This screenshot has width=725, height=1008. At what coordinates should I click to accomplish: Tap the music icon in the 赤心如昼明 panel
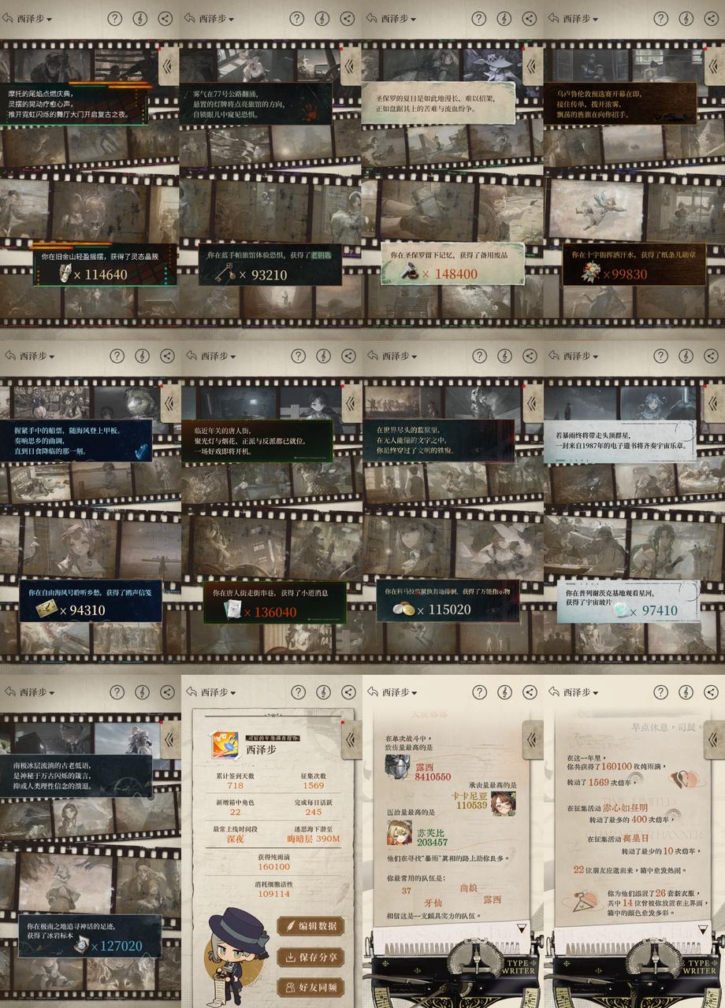(x=685, y=692)
